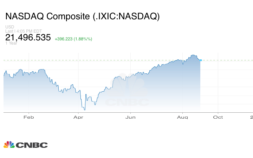Click the USD currency label
253x158 pixels.
pos(9,27)
